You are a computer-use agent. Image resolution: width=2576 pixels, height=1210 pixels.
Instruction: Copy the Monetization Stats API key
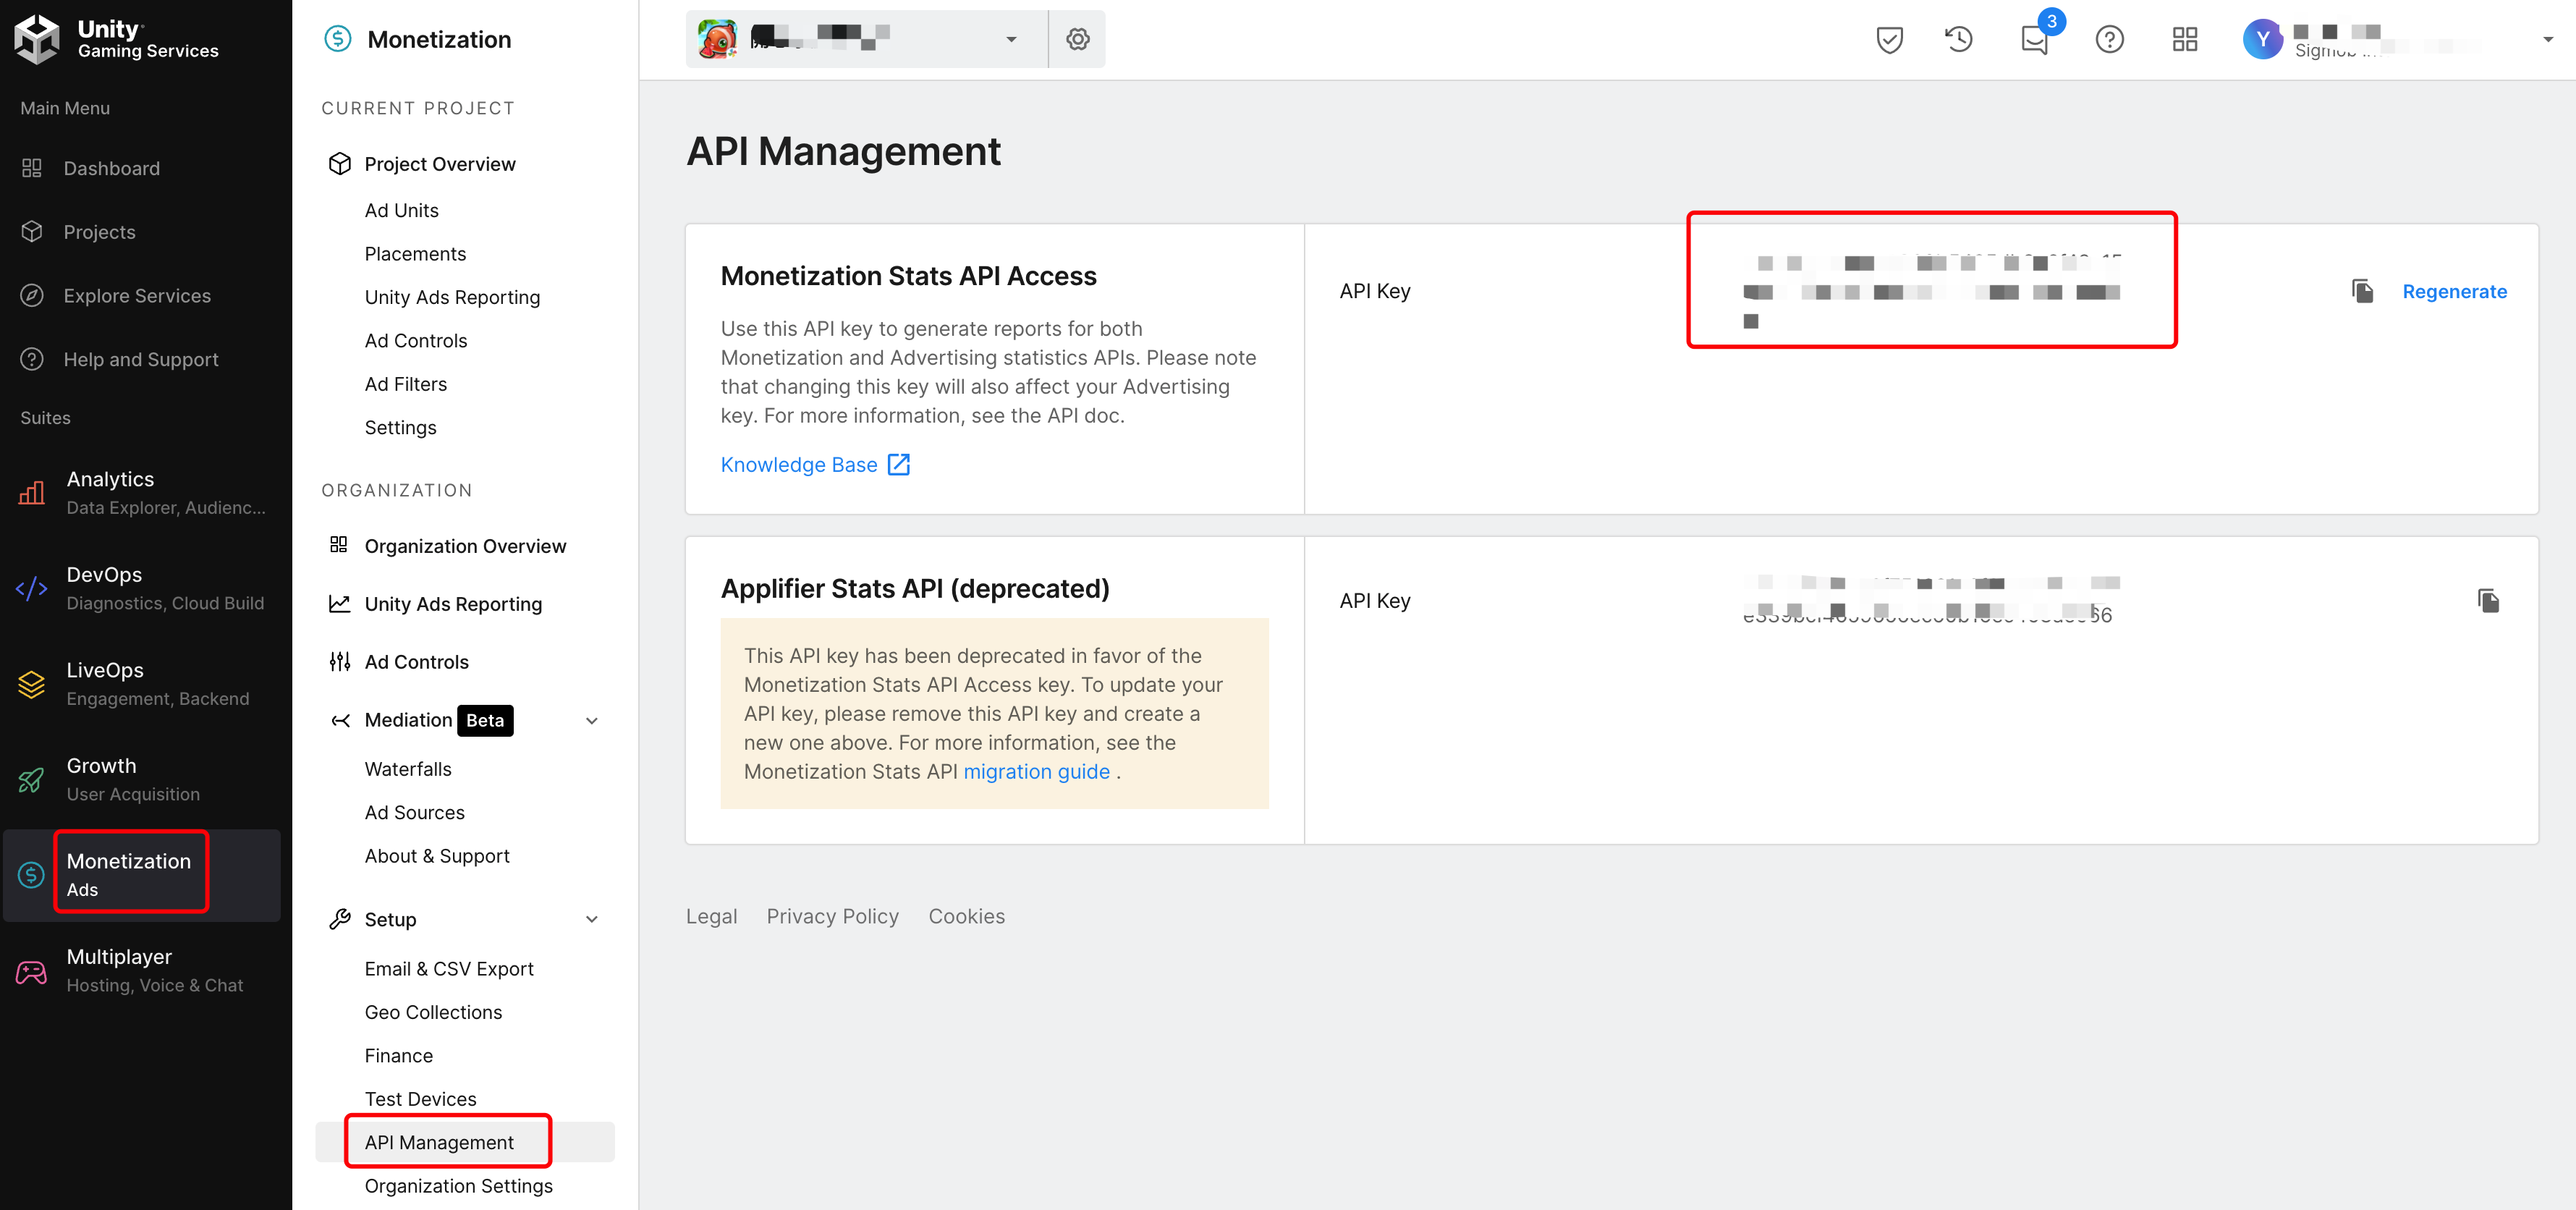click(x=2362, y=291)
